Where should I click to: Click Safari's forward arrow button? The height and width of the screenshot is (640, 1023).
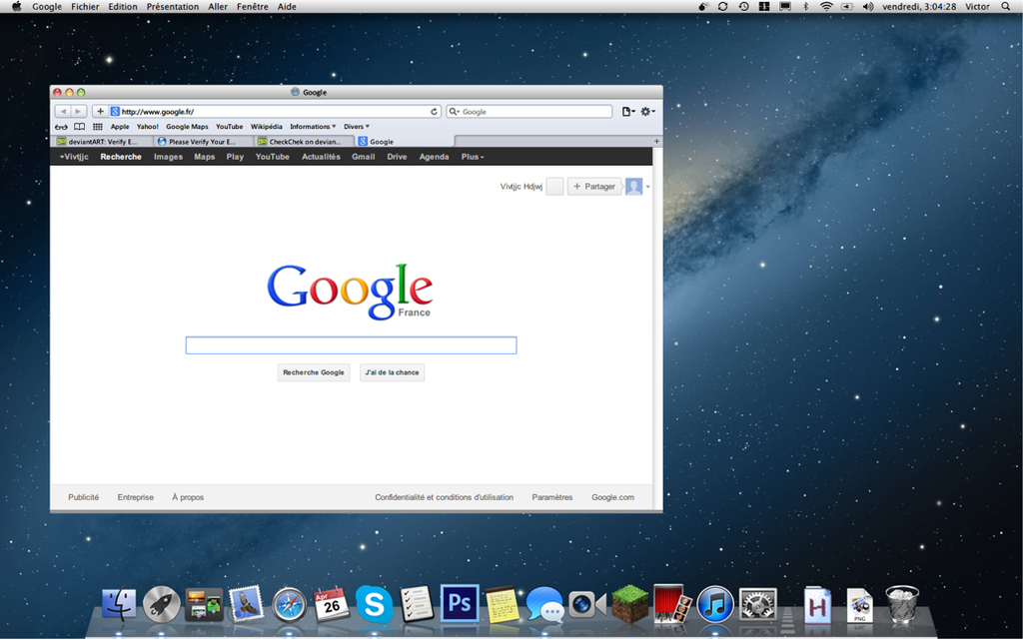click(x=78, y=112)
